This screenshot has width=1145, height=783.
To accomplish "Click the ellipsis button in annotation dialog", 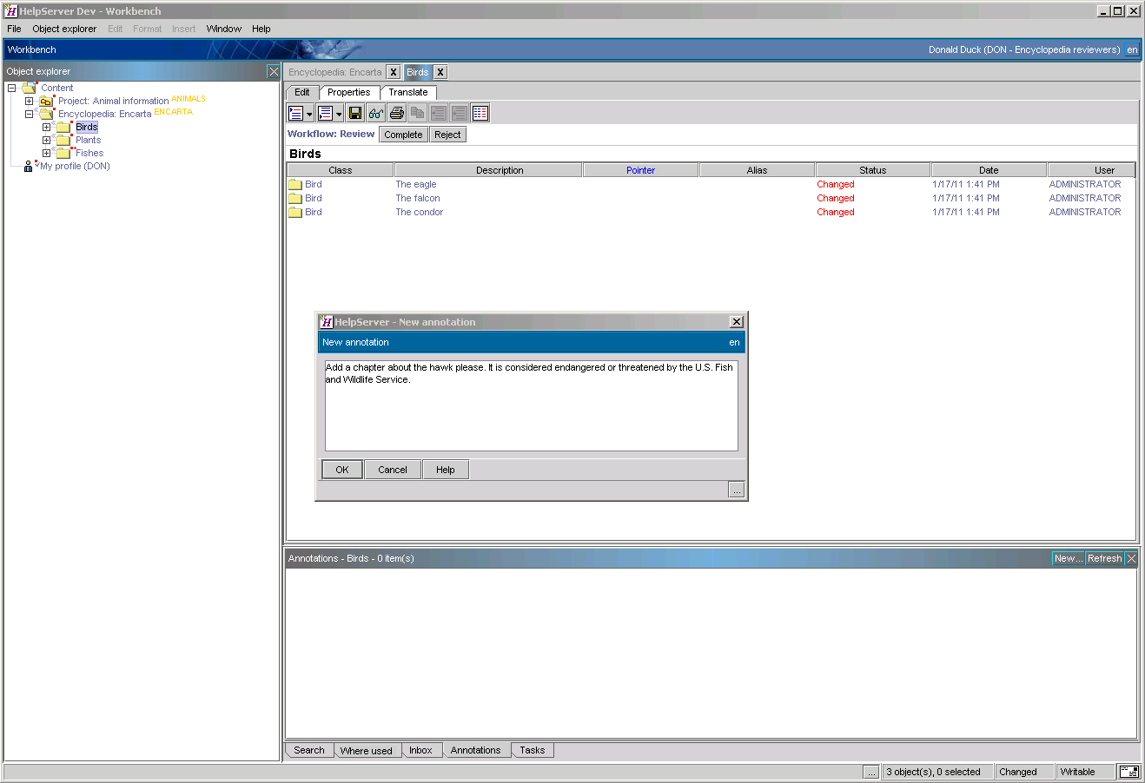I will (737, 490).
